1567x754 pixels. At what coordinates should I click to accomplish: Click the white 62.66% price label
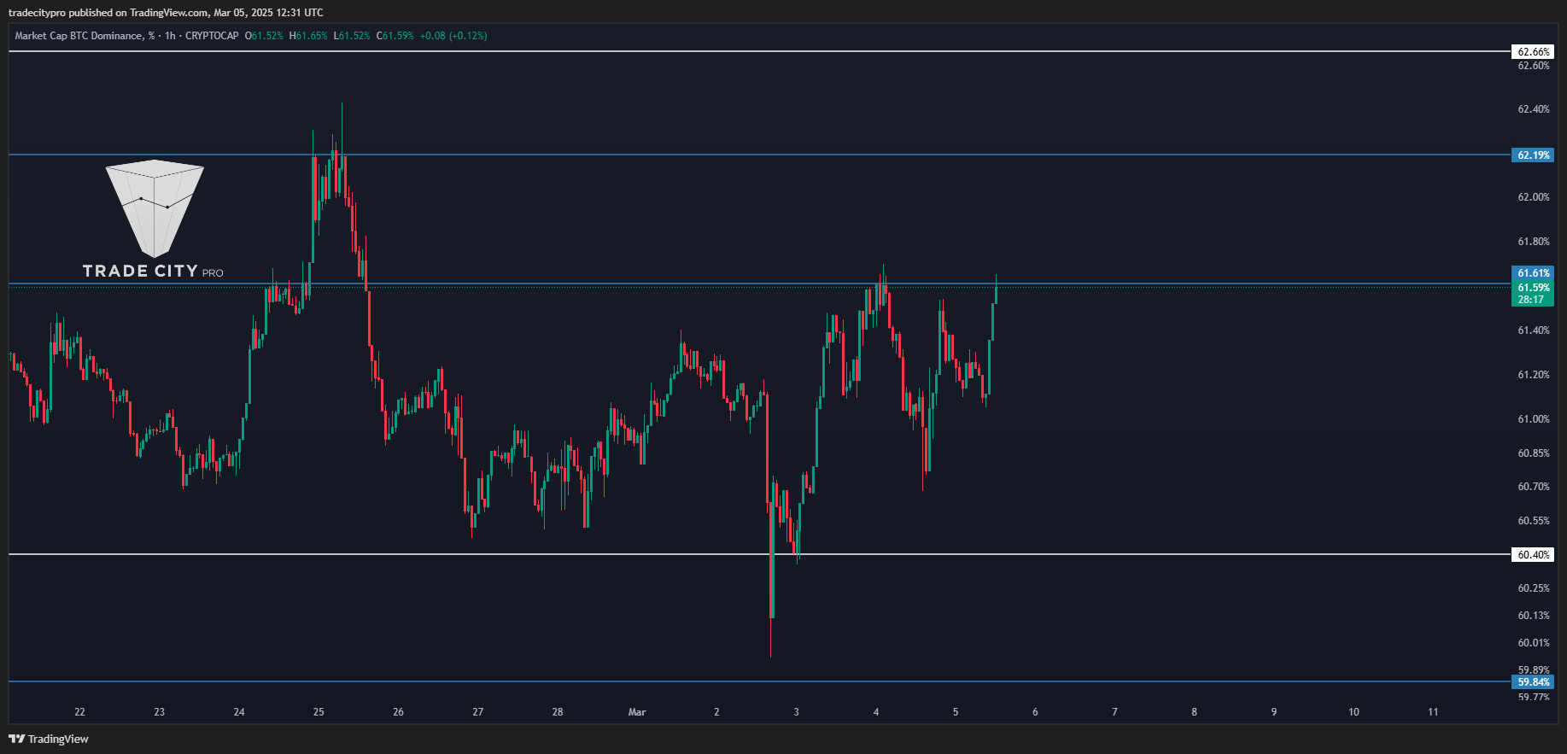click(x=1533, y=52)
